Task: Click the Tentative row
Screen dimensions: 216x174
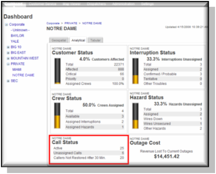Action: coord(173,79)
